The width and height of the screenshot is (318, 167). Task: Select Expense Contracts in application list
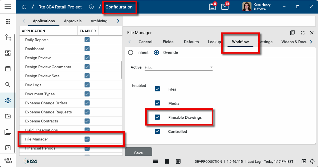[42, 121]
